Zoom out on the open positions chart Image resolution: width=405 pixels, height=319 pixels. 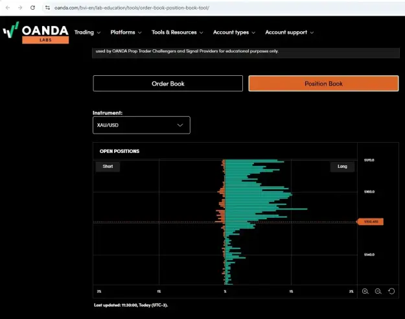click(378, 291)
